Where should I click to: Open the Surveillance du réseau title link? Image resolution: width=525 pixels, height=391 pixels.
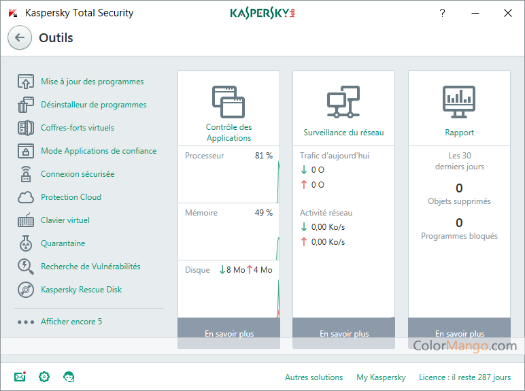coord(343,132)
